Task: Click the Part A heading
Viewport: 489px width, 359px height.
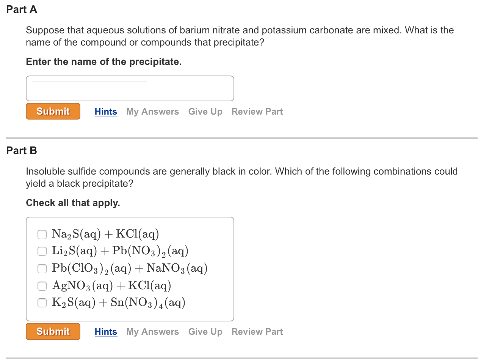Action: click(22, 9)
